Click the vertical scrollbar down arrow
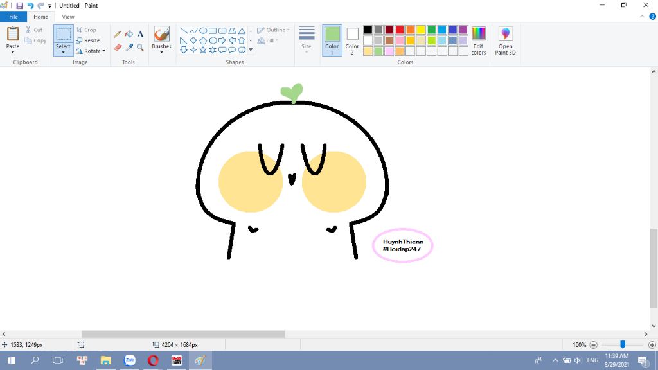This screenshot has height=370, width=658. click(654, 326)
